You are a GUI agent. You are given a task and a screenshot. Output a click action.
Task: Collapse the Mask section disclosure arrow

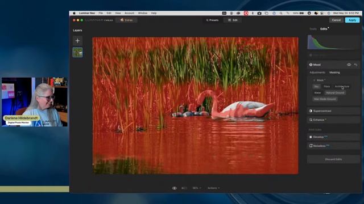point(315,80)
